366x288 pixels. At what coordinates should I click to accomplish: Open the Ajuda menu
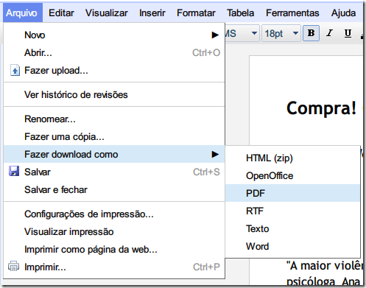[x=343, y=13]
